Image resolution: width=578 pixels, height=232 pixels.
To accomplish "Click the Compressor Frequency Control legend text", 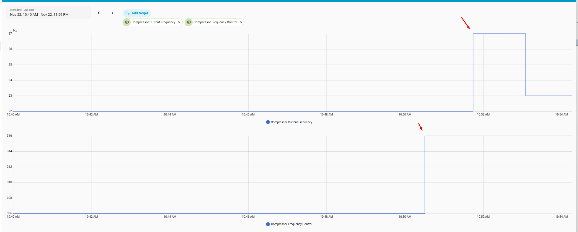I will (x=291, y=224).
